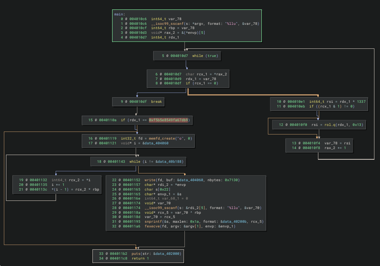The height and width of the screenshot is (266, 380).
Task: Select address 0040110a of instruction 15
Action: 107,120
